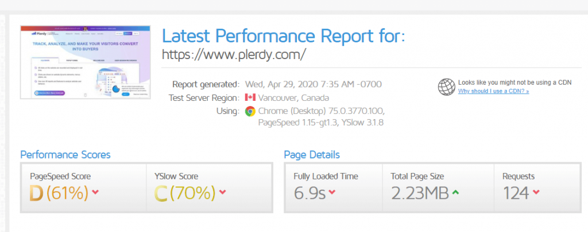The height and width of the screenshot is (232, 588).
Task: Click the green up arrow beside 2.23MB
Action: (x=456, y=192)
